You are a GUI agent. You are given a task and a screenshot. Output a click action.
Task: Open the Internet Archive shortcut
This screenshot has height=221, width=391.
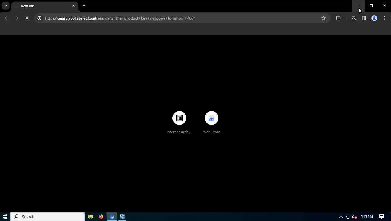click(x=179, y=122)
